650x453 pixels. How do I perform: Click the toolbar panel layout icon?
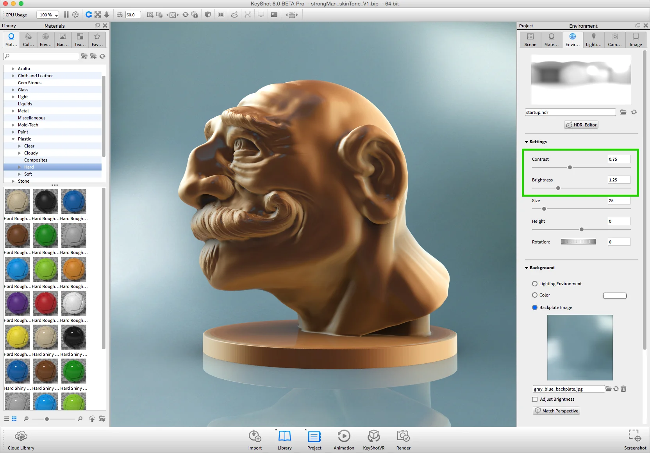[221, 14]
